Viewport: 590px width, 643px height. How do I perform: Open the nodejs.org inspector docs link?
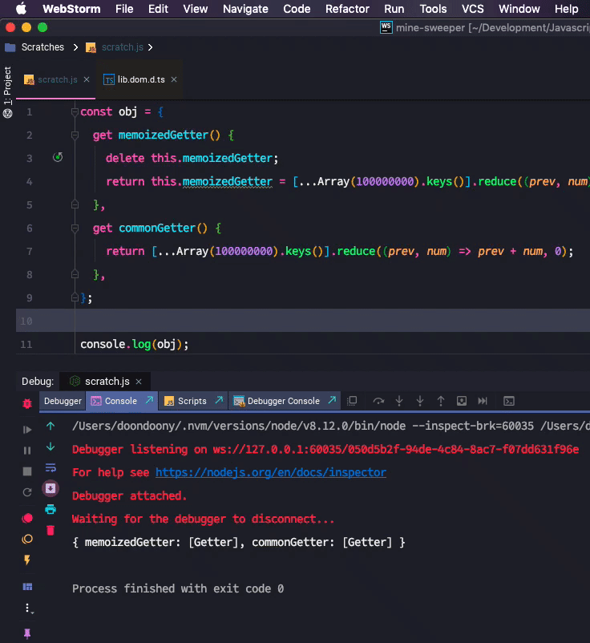tap(271, 472)
